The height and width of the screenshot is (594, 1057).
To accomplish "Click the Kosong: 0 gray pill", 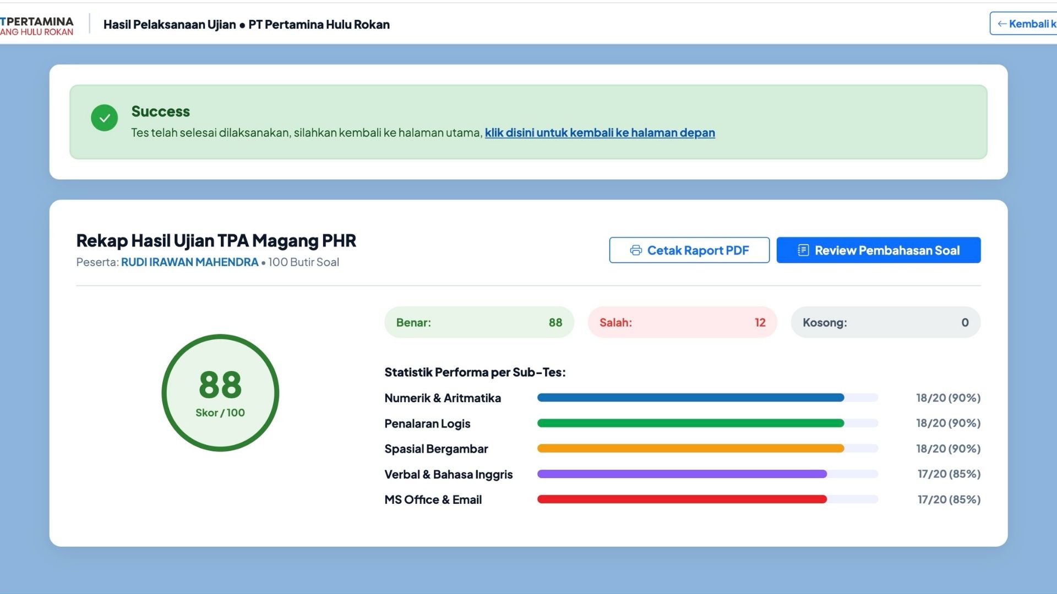I will coord(886,322).
